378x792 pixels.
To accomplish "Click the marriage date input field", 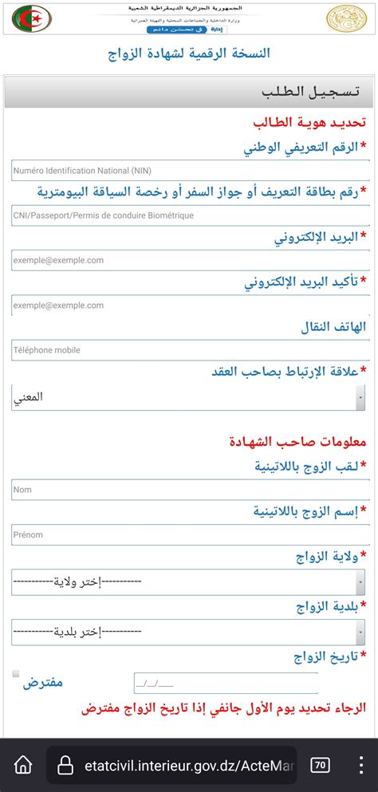I will [x=226, y=684].
